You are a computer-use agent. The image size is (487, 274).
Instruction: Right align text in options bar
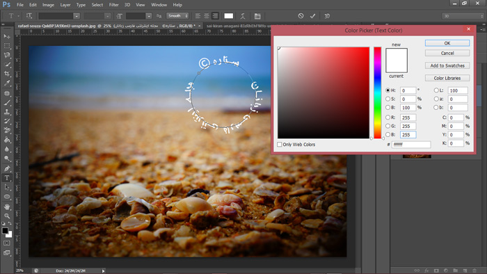[x=215, y=16]
